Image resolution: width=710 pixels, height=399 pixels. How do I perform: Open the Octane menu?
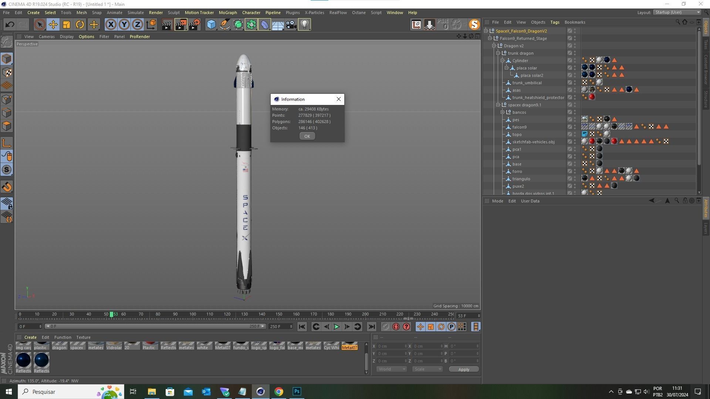coord(358,13)
